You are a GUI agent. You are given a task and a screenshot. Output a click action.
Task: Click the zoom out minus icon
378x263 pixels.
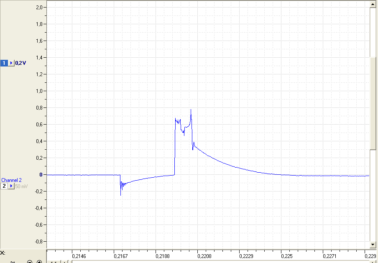coord(30,262)
